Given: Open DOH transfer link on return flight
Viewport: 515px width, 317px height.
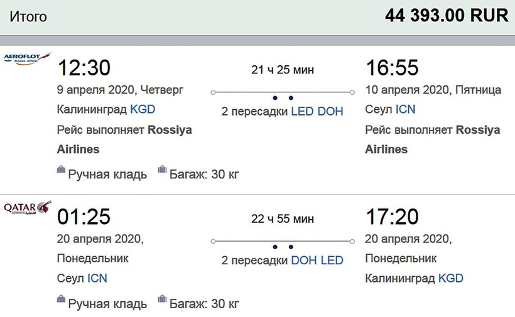Looking at the screenshot, I should [x=304, y=261].
